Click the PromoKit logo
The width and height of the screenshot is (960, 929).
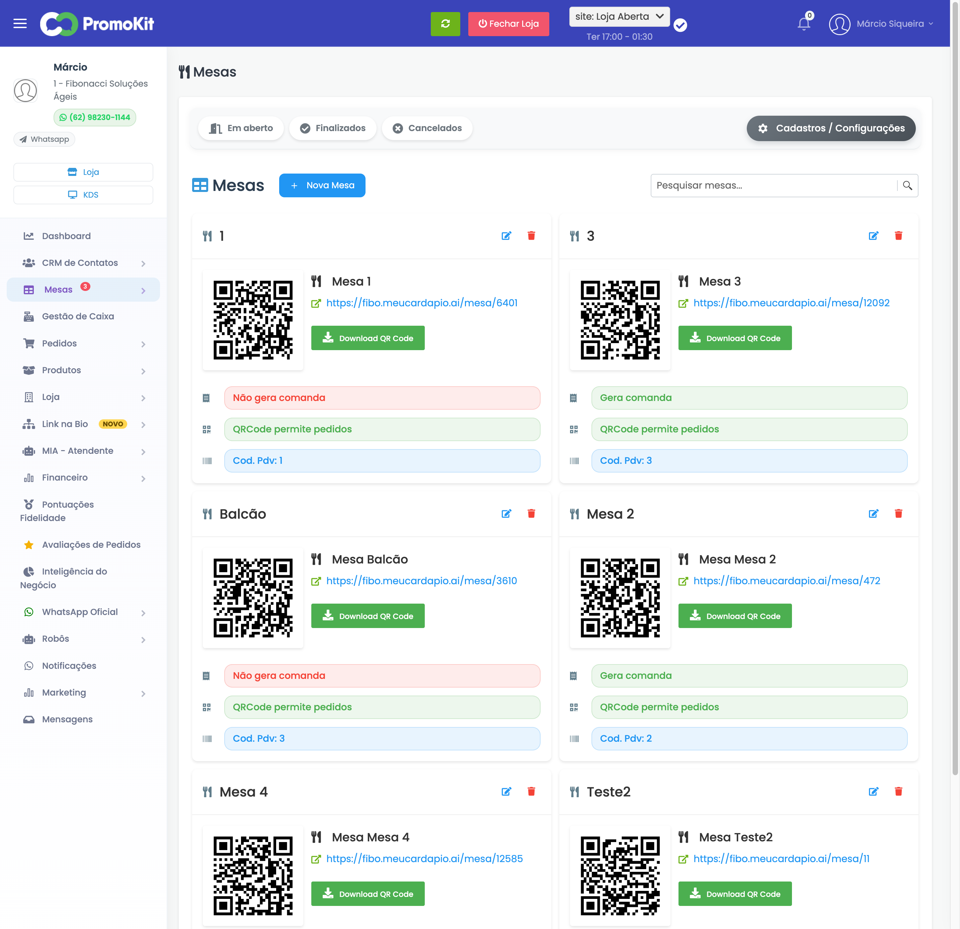[97, 23]
